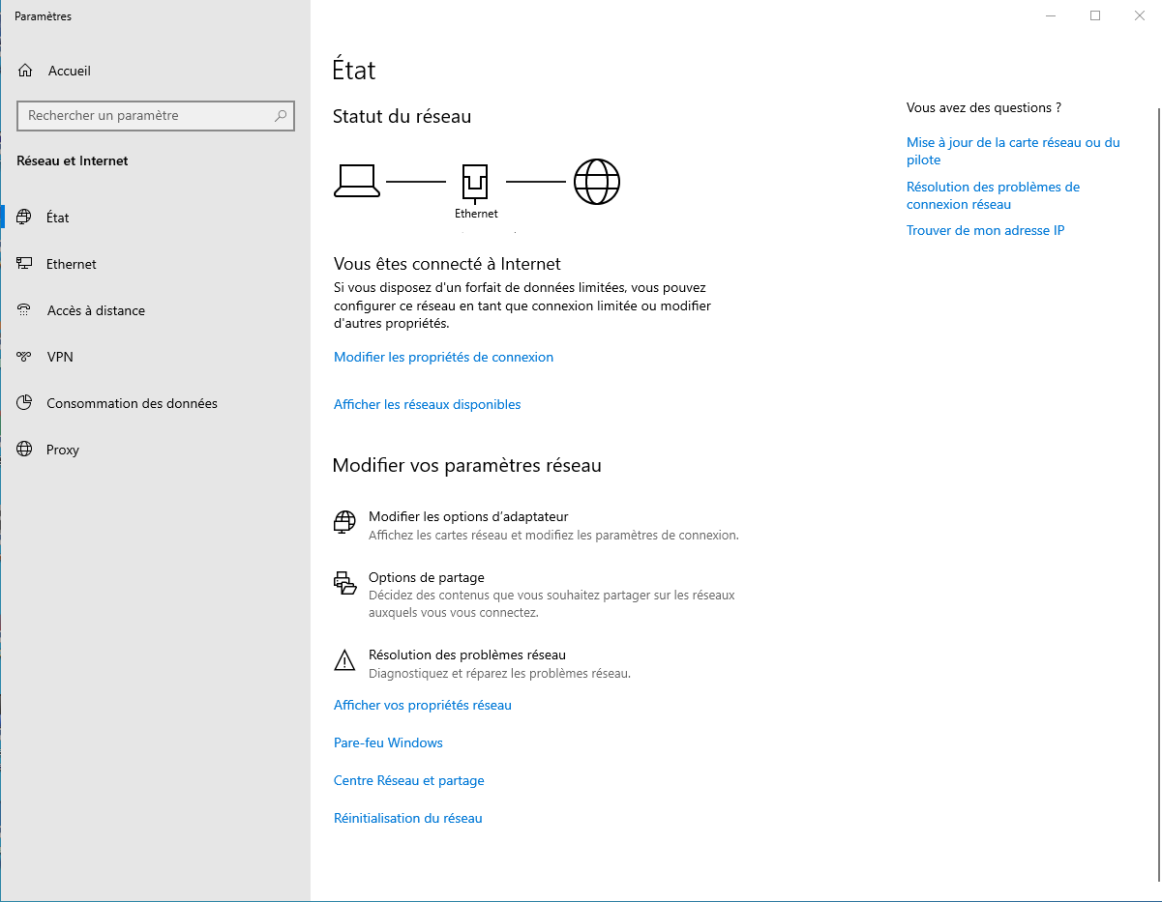Click the 'Vous êtes connecté à Internet' text

pos(447,264)
